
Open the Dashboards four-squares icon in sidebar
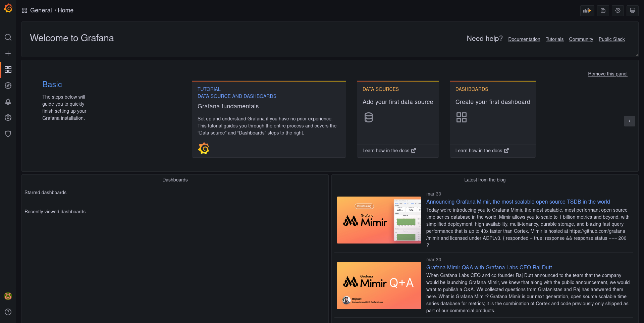[x=8, y=69]
